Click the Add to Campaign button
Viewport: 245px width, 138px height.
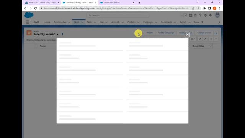coord(166,33)
